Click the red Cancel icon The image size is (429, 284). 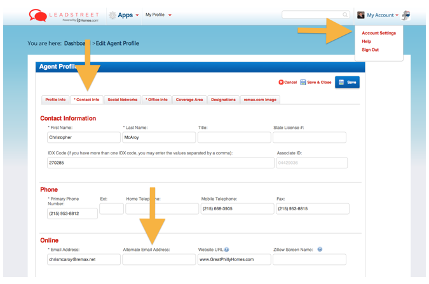[x=281, y=83]
